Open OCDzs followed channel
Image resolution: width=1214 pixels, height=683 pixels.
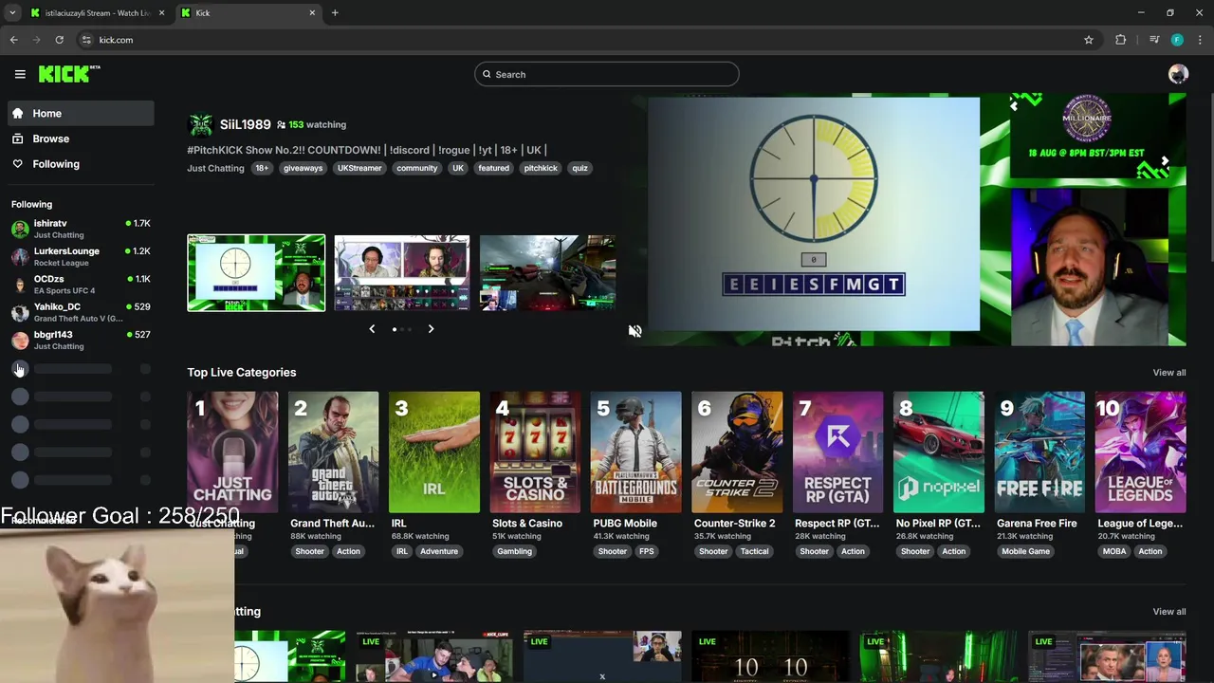click(81, 284)
